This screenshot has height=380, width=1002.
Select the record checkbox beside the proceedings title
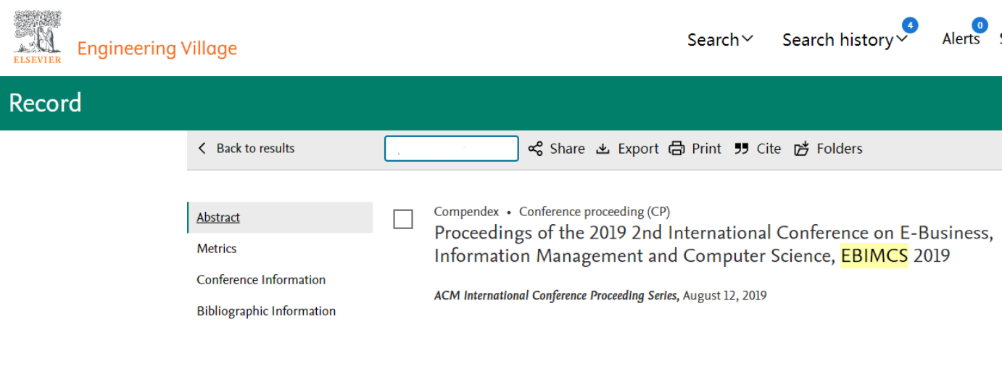click(x=403, y=219)
